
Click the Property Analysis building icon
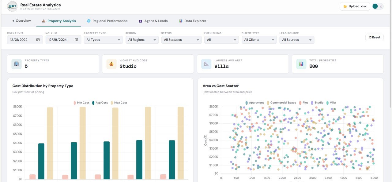click(44, 21)
